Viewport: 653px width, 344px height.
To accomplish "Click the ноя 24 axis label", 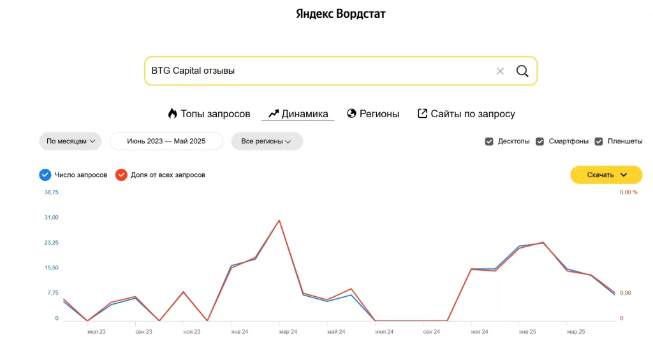I will pyautogui.click(x=480, y=331).
